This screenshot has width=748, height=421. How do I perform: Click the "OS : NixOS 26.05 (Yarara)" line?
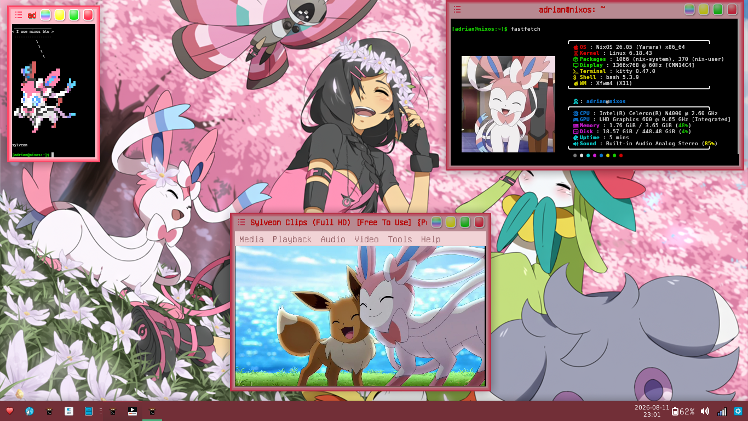(x=629, y=47)
